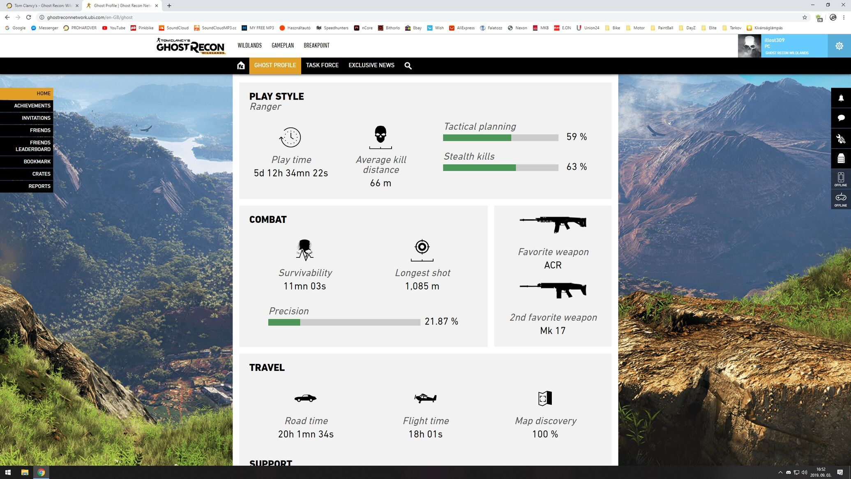The width and height of the screenshot is (851, 479).
Task: Open the Speedhunters bookmark
Action: click(332, 28)
